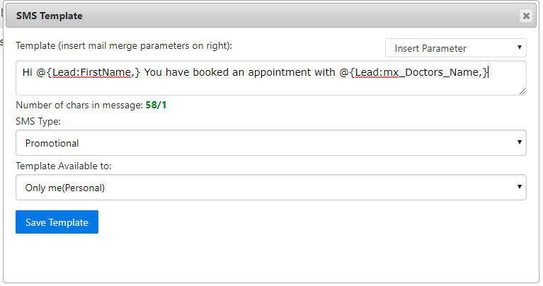Grab the text area resize handle
The height and width of the screenshot is (286, 543).
coord(522,91)
